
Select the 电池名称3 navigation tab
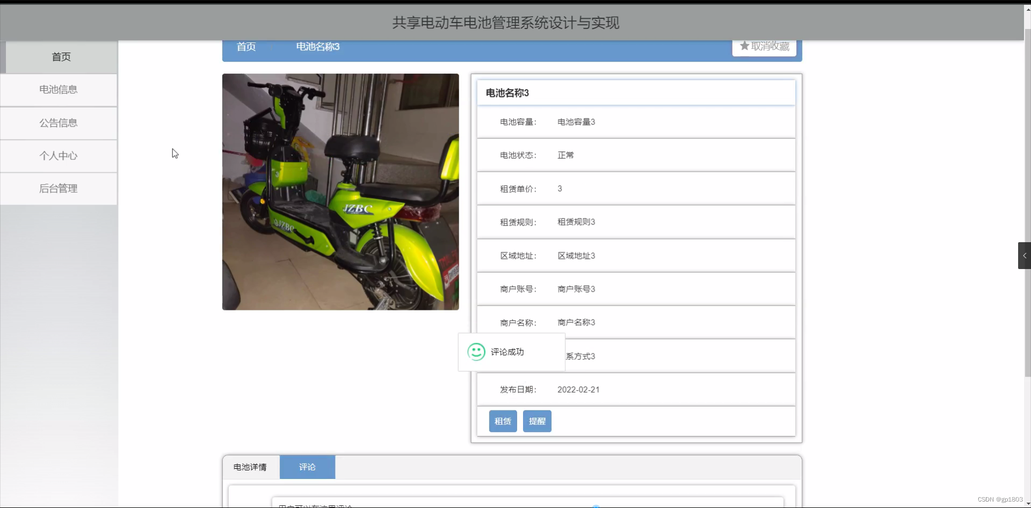click(x=317, y=47)
